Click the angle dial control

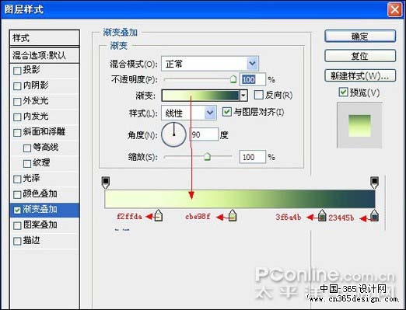pos(173,134)
